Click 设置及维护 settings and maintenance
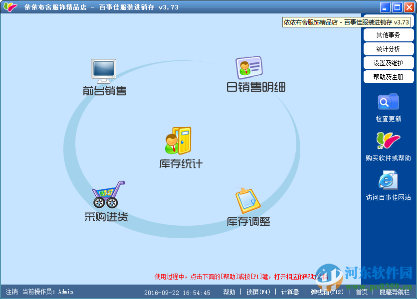The width and height of the screenshot is (417, 299). tap(388, 62)
